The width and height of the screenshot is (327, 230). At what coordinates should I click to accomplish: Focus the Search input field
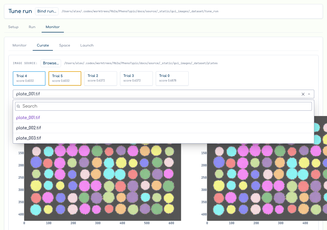(x=163, y=106)
